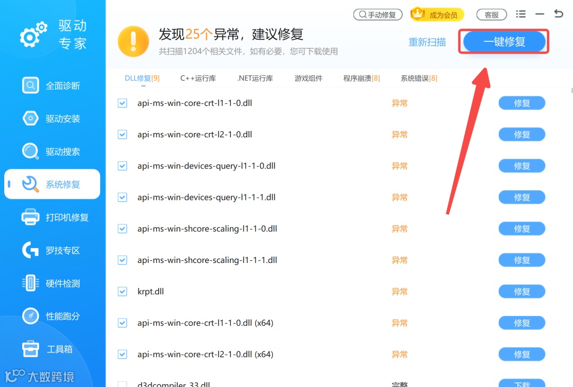
Task: Click 修复 for api-ms-win-core-crt-l1-1-0.dll
Action: (x=522, y=103)
